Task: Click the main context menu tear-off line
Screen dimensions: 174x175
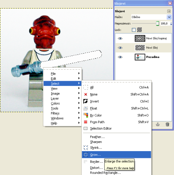Action: (x=63, y=69)
